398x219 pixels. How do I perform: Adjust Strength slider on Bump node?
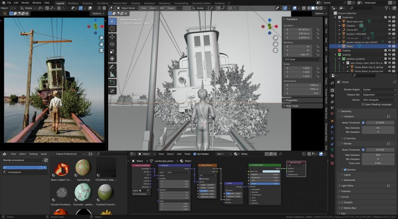234,194
